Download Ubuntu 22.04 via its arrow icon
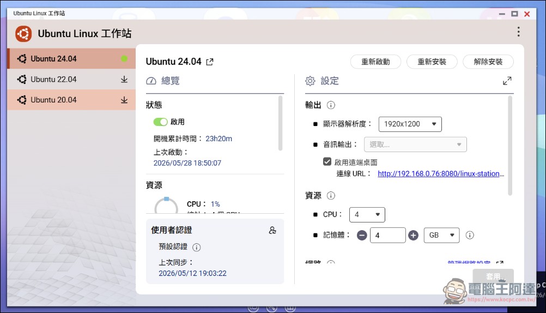 click(124, 80)
